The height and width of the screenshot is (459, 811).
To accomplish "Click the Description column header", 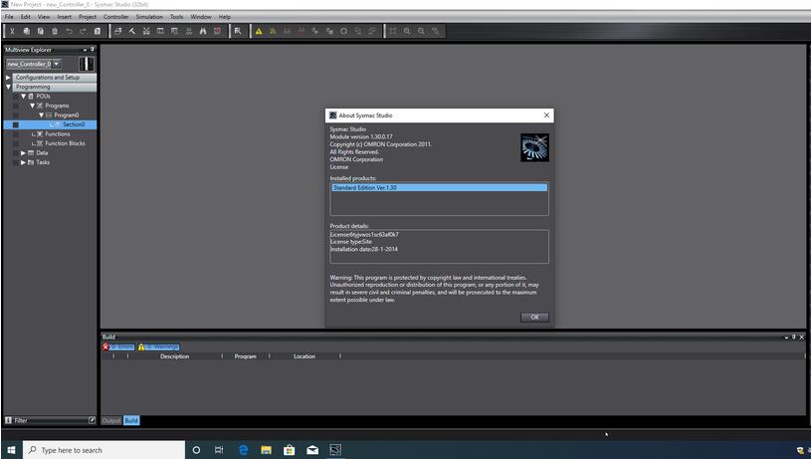I will click(x=175, y=356).
